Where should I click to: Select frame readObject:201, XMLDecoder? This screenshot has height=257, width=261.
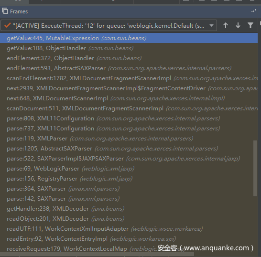tap(129, 219)
